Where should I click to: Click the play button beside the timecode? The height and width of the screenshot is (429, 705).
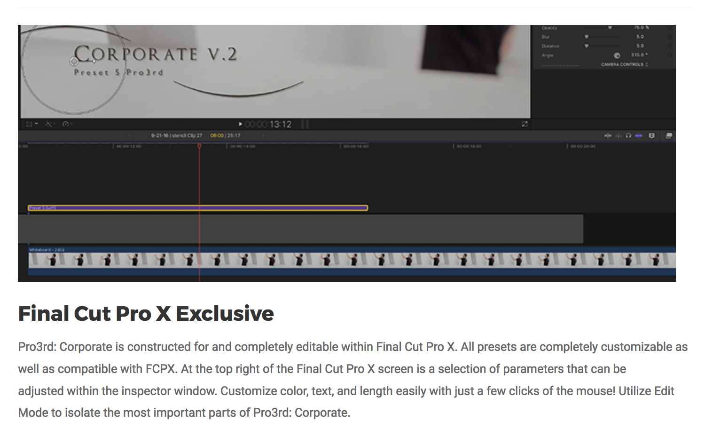240,124
